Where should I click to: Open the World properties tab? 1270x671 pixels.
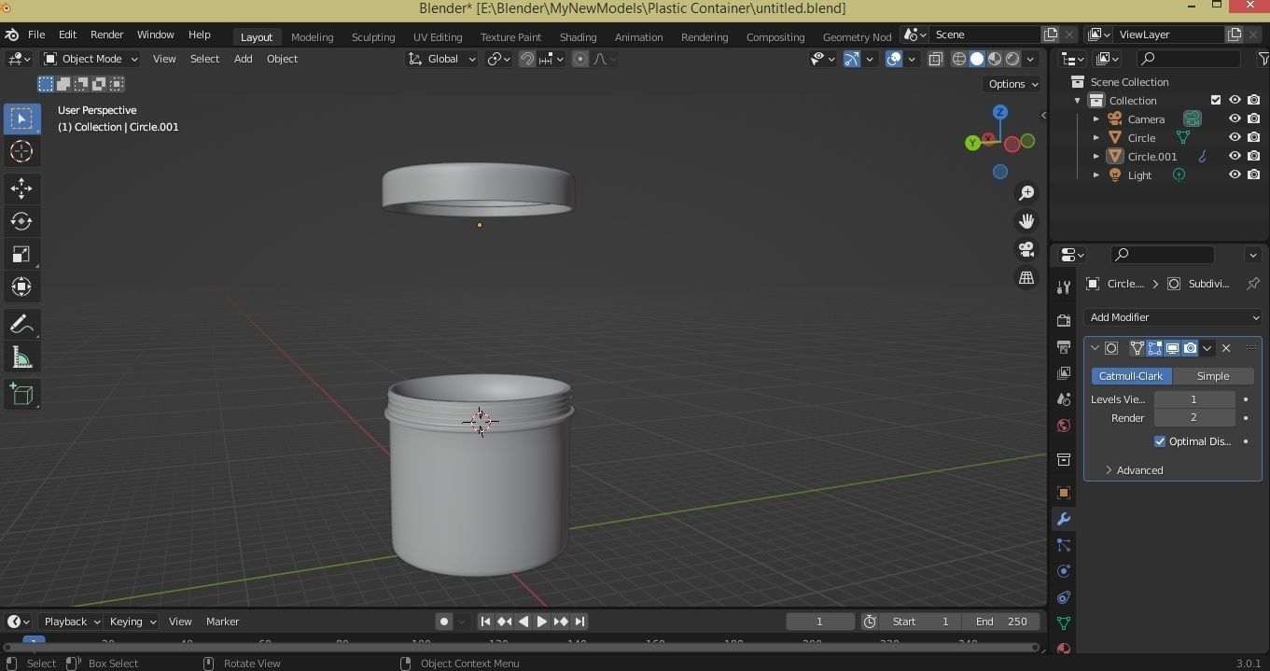(x=1063, y=426)
